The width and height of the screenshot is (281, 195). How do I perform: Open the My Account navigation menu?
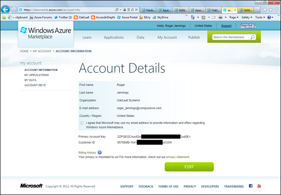pyautogui.click(x=167, y=37)
